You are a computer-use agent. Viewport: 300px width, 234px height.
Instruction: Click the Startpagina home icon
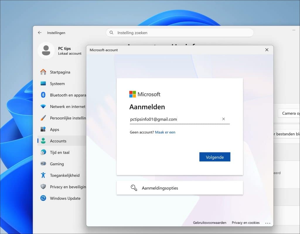coord(43,72)
